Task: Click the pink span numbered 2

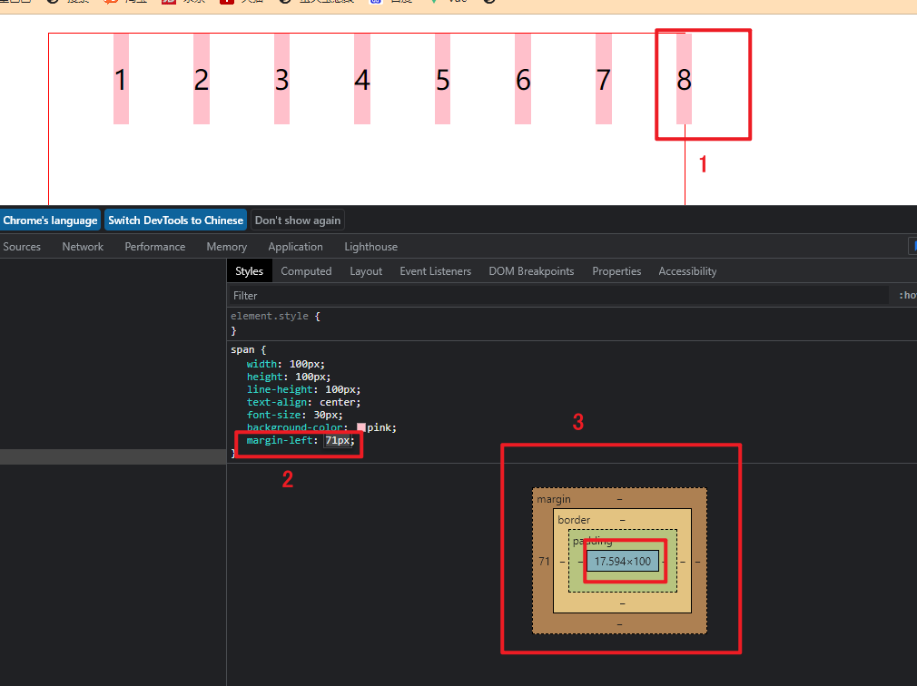Action: pyautogui.click(x=202, y=79)
